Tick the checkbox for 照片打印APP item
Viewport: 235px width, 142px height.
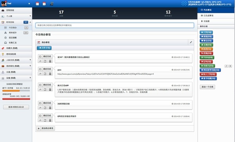(40, 85)
